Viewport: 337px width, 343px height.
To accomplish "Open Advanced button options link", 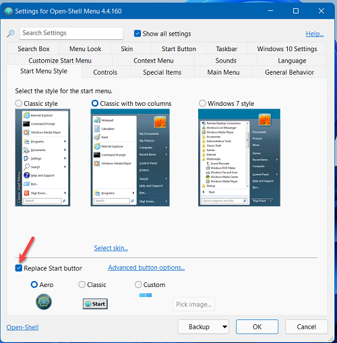I will (x=146, y=268).
